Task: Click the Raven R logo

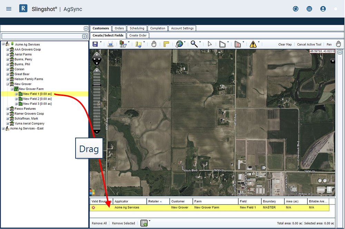Action: pyautogui.click(x=23, y=8)
